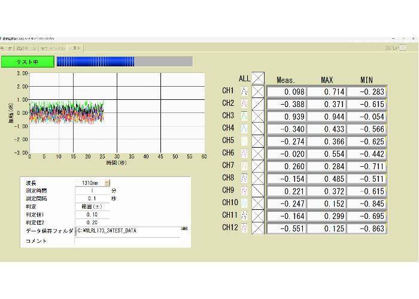
Task: Click the 測定時間 value field
Action: click(x=92, y=190)
